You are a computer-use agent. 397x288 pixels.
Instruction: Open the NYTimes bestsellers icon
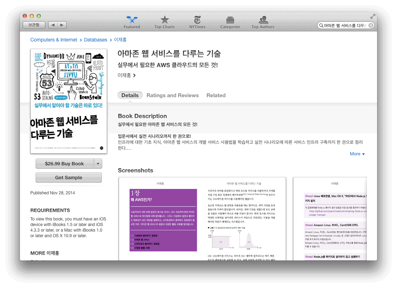coord(197,20)
